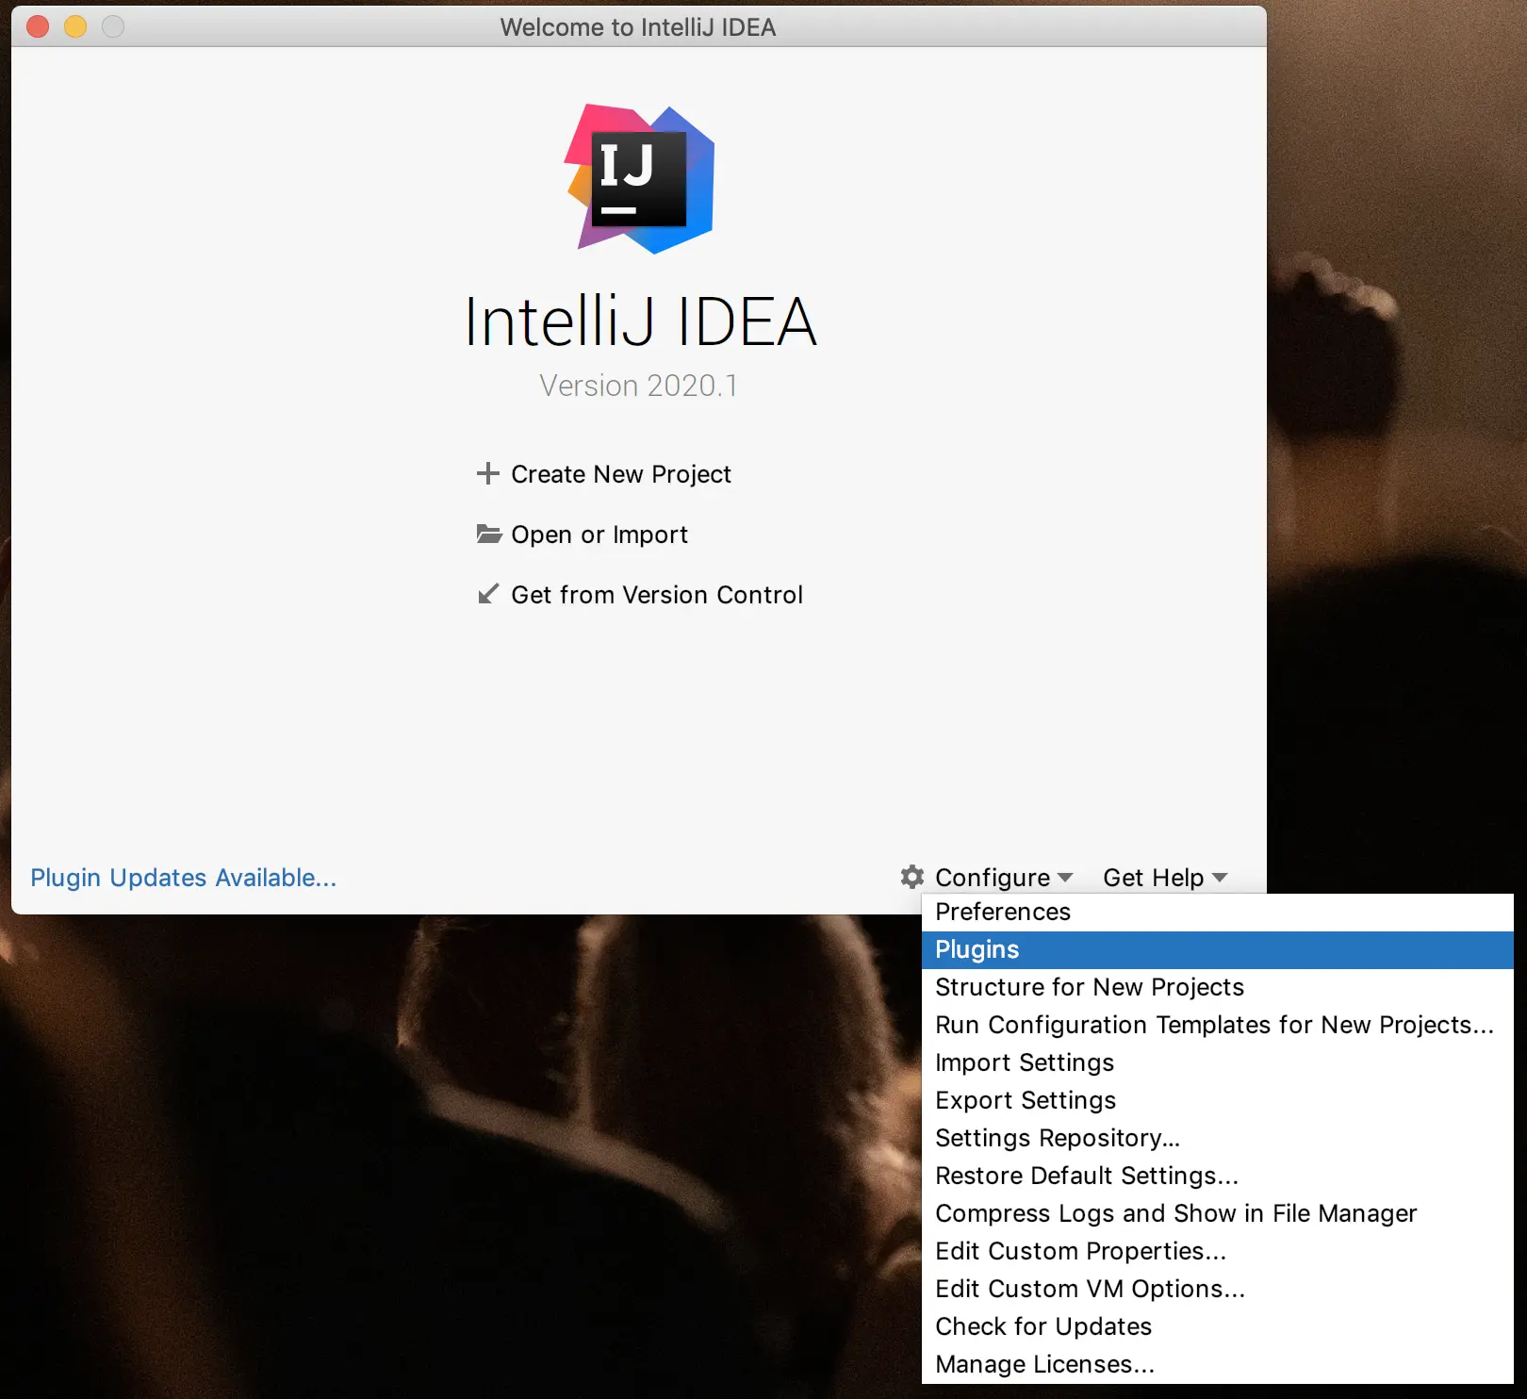Click the Version 2020.1 text

click(638, 386)
